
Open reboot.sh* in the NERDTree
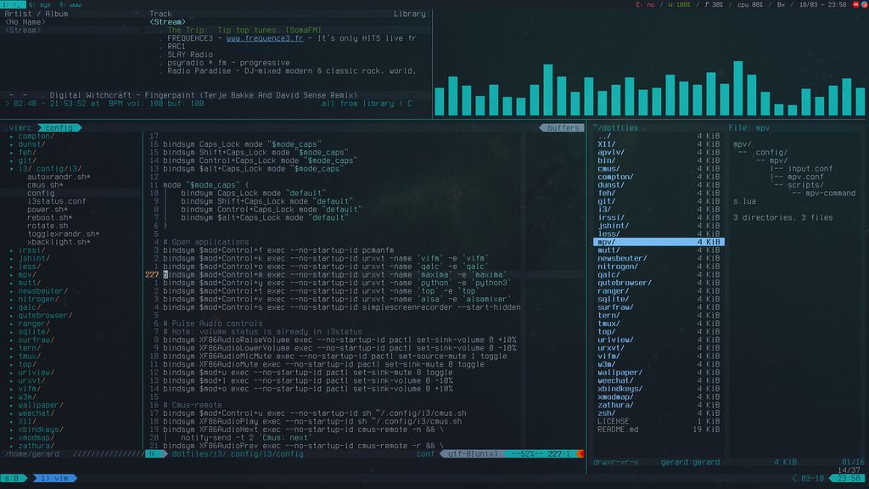click(x=50, y=218)
